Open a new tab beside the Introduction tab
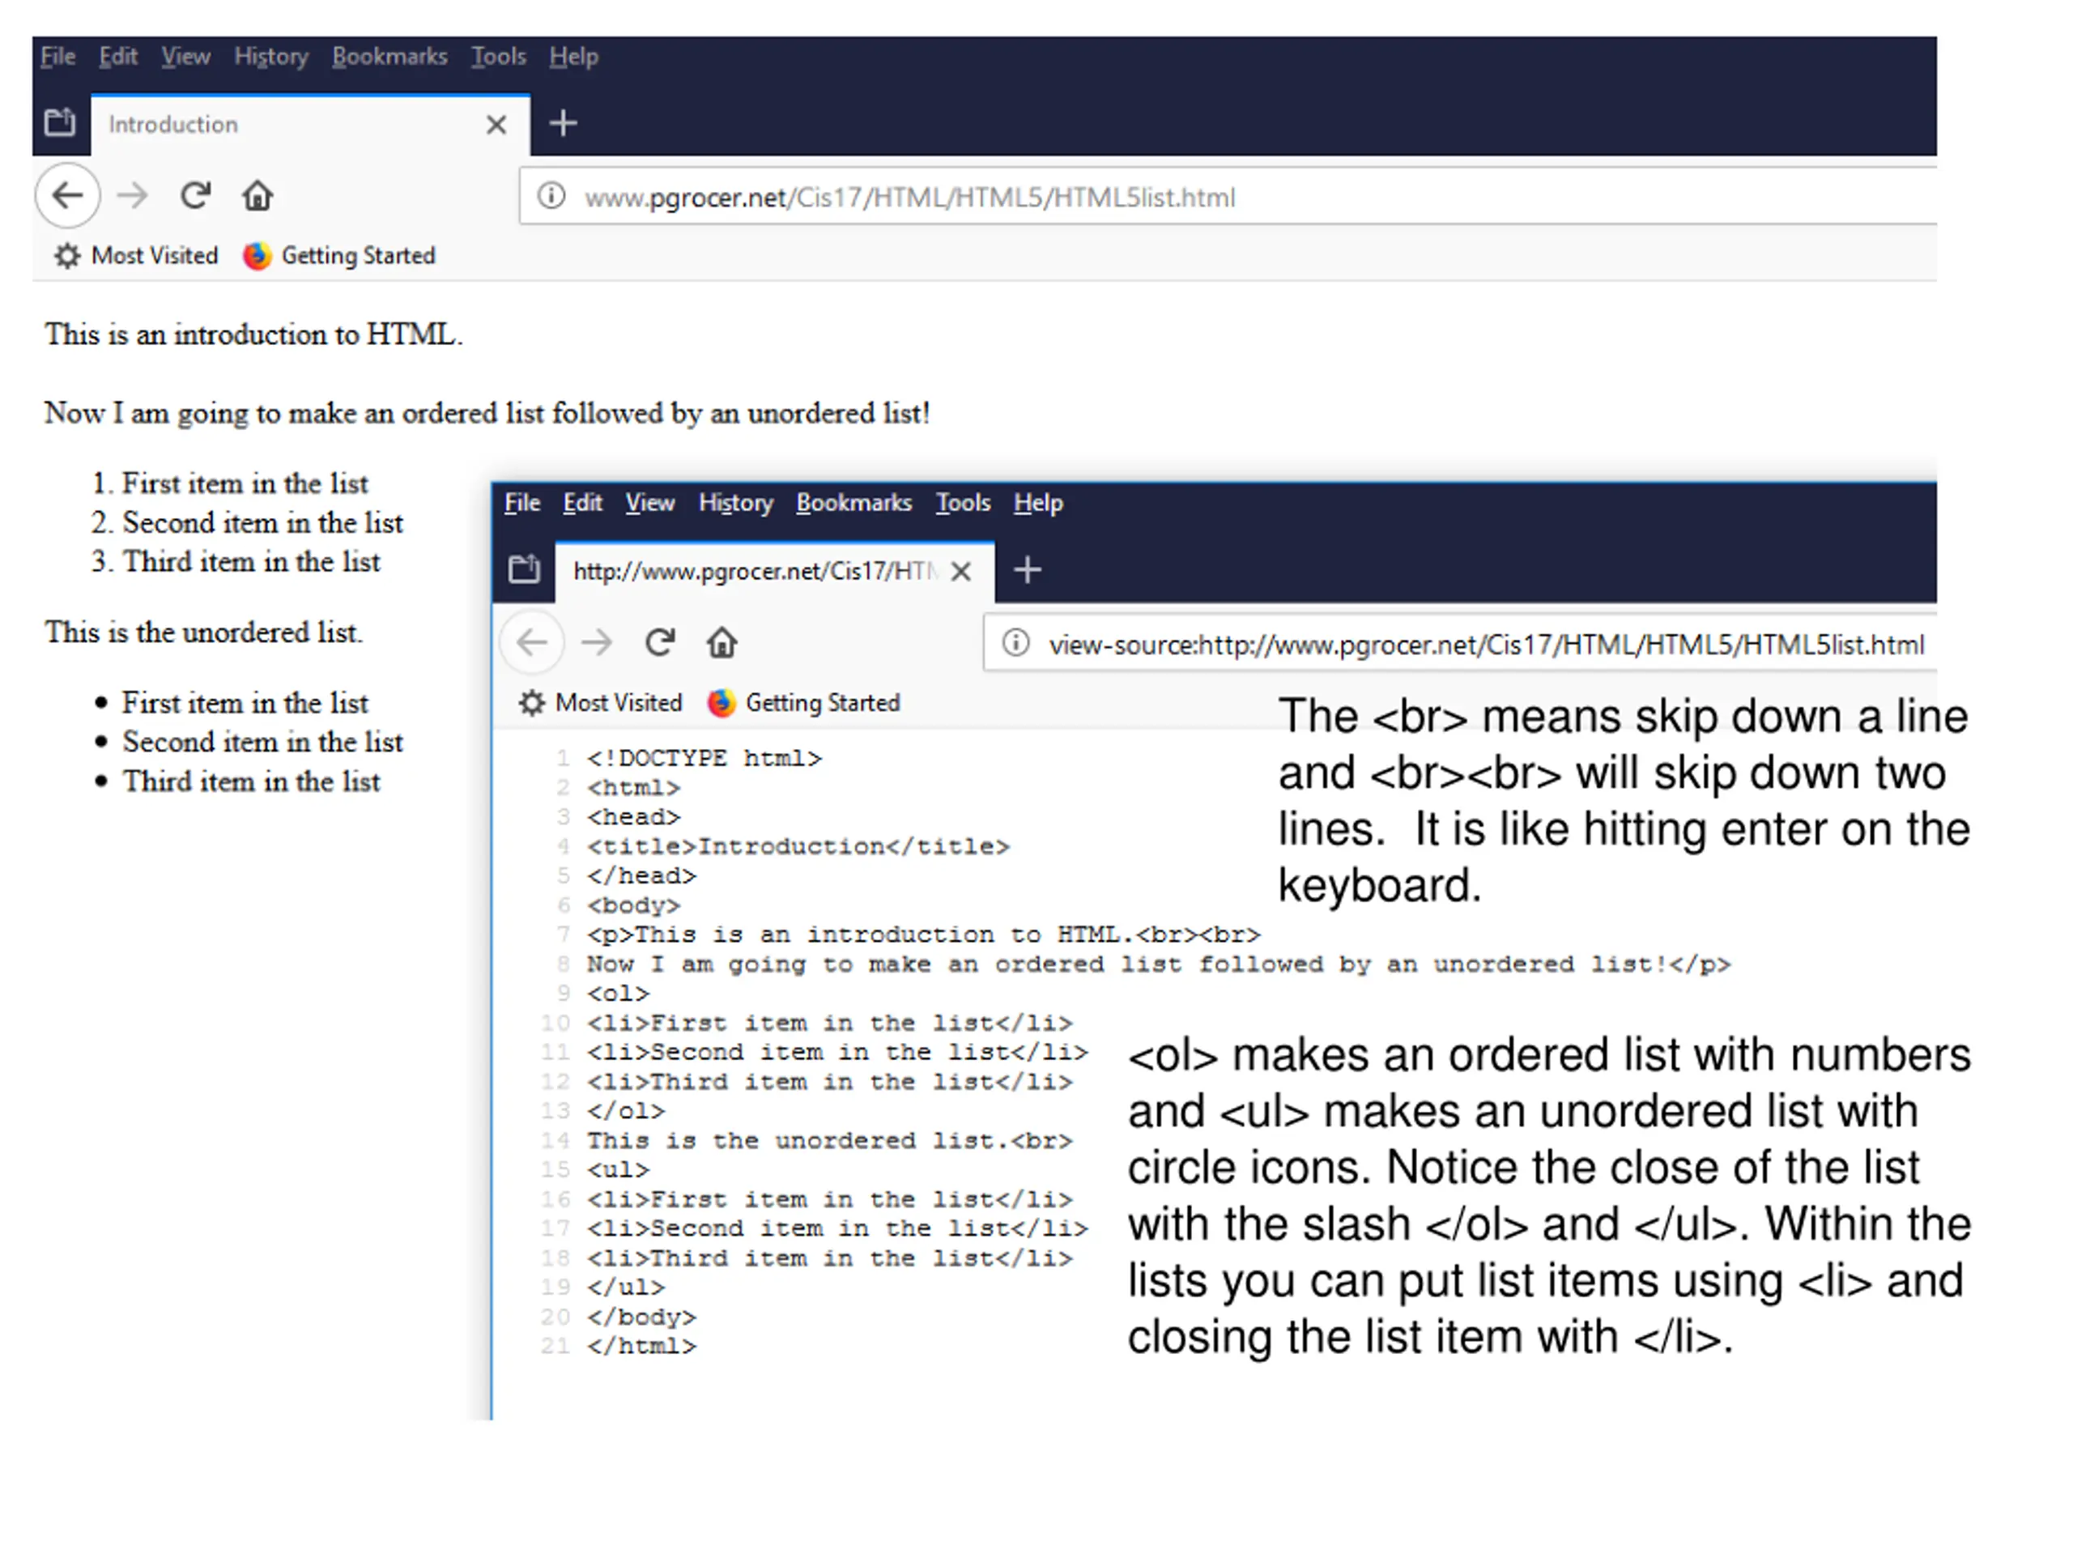The image size is (2073, 1554). 562,124
